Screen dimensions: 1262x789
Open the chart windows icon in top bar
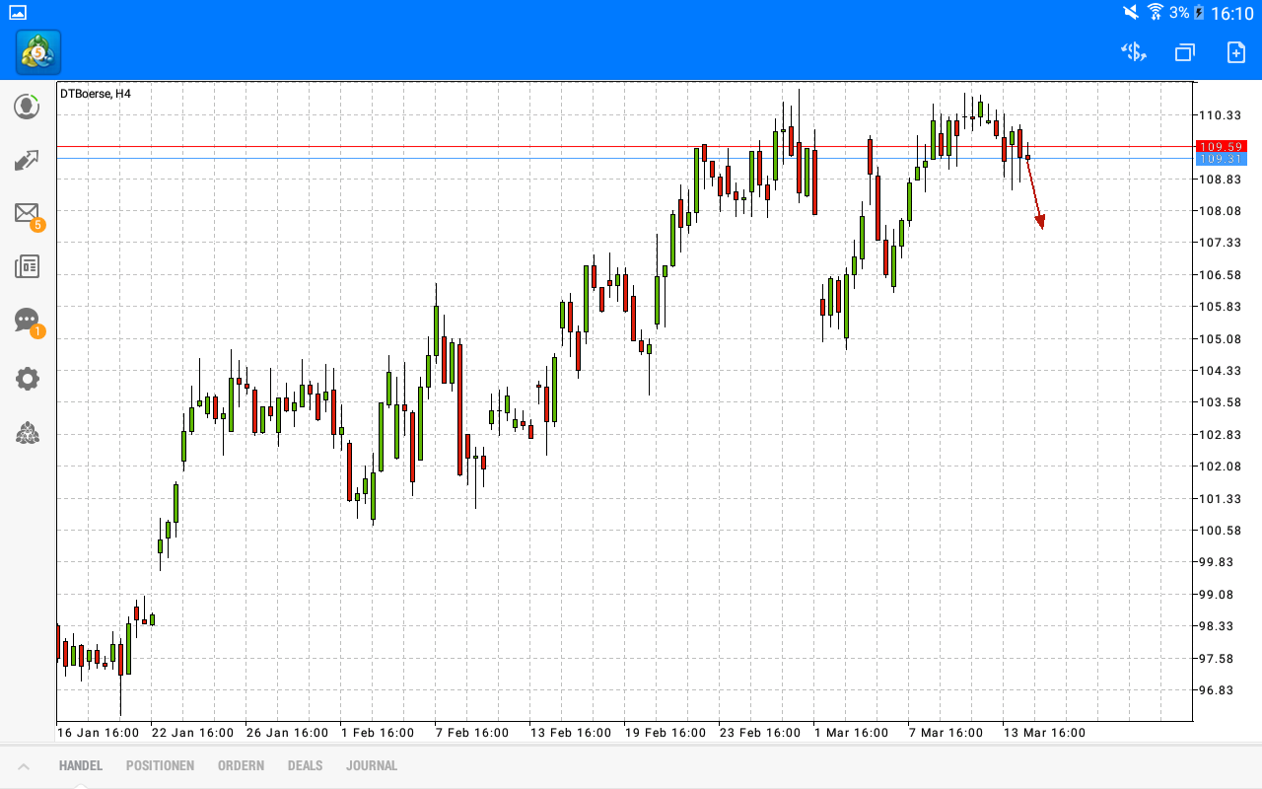(1183, 52)
